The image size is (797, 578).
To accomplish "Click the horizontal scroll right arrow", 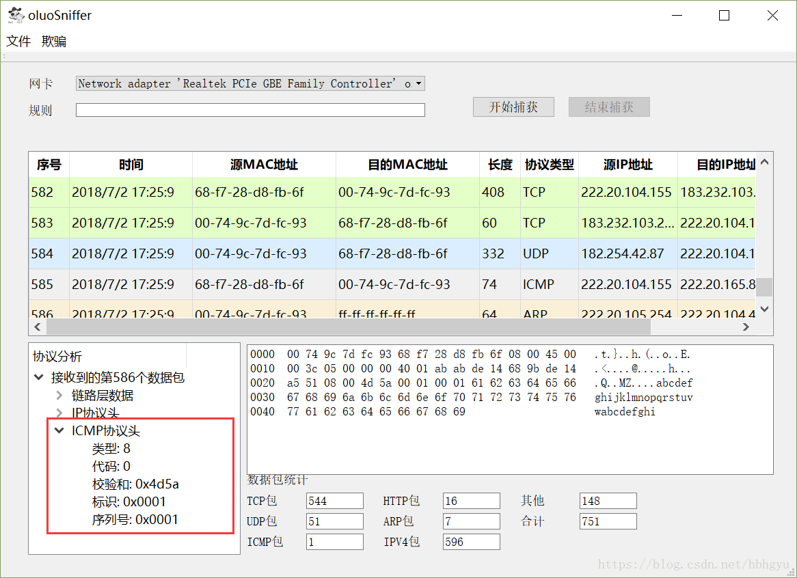I will pos(746,327).
